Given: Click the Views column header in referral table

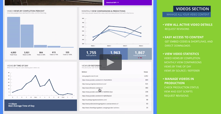Looking at the screenshot, I should pos(146,72).
